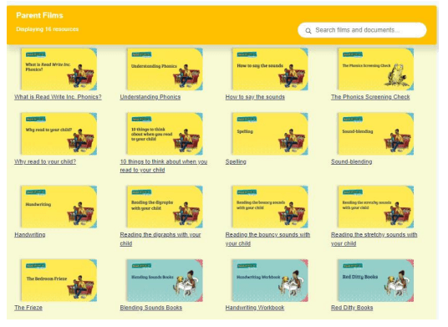The width and height of the screenshot is (448, 327).
Task: Follow the 'Reading the stretchy sounds' link
Action: click(374, 239)
